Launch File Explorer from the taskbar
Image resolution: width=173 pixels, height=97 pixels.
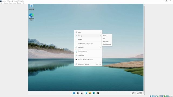click(x=90, y=93)
